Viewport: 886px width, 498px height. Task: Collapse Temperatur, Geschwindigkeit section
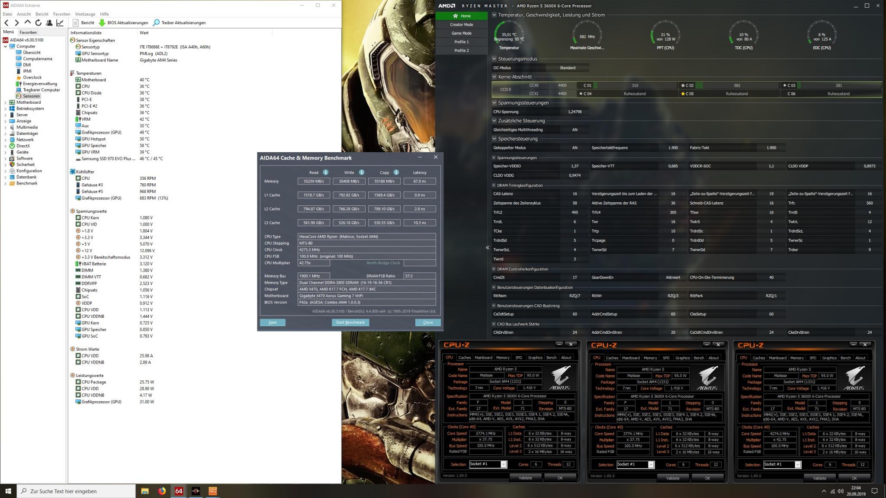494,15
